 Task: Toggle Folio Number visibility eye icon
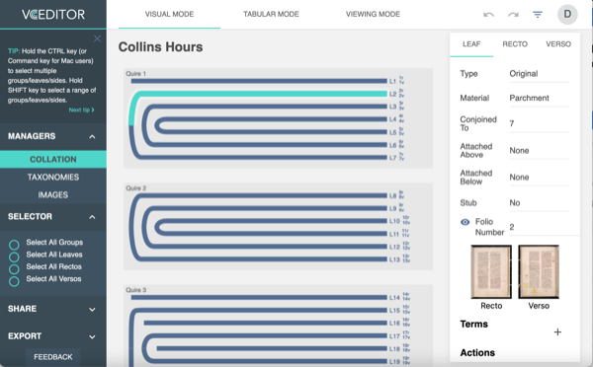pos(466,222)
